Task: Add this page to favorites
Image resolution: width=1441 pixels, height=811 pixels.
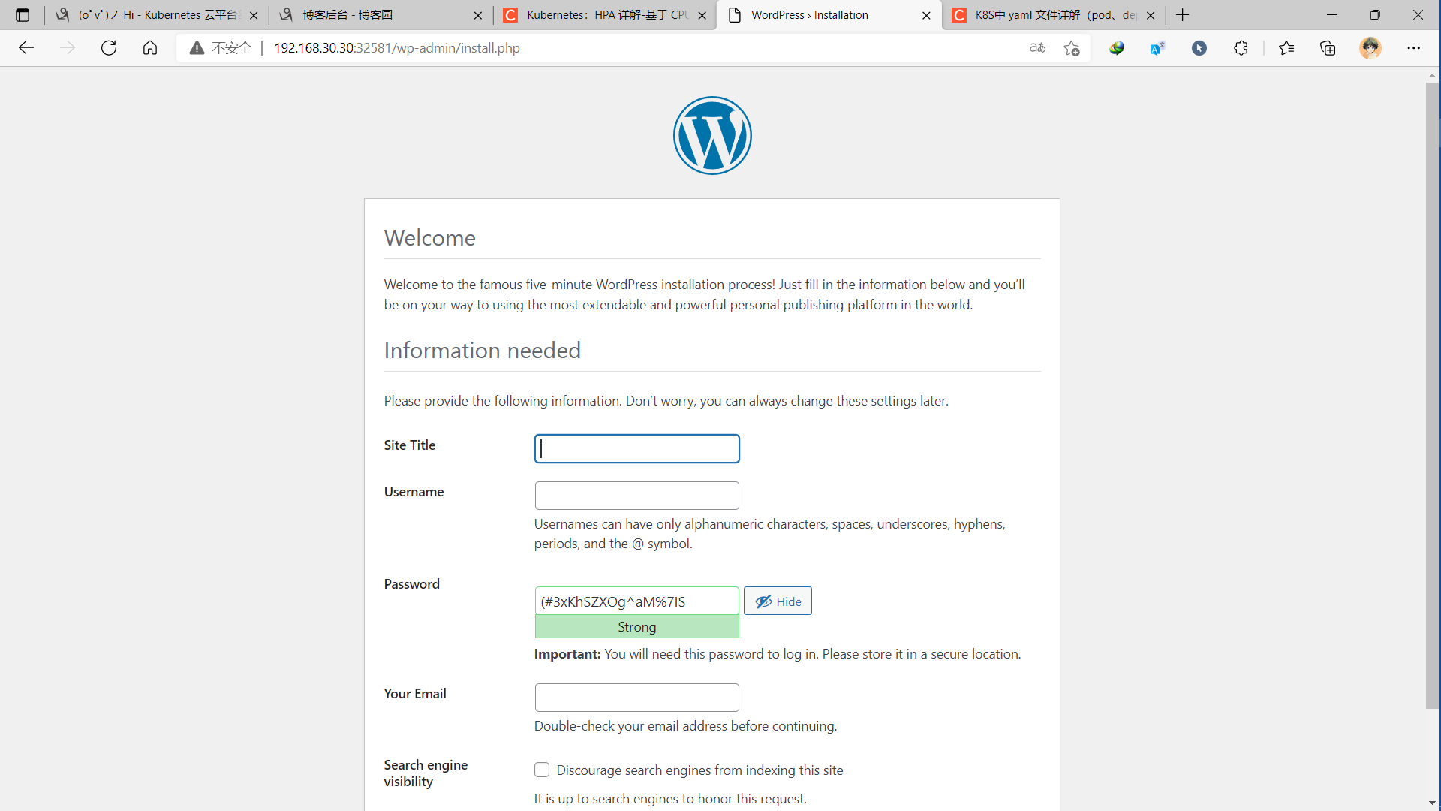Action: 1072,47
